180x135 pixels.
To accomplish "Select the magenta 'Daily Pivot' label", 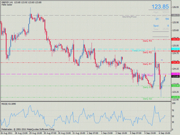I will [x=147, y=75].
